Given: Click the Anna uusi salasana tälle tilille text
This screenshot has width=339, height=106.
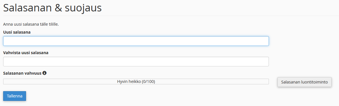Looking at the screenshot, I should [x=31, y=24].
